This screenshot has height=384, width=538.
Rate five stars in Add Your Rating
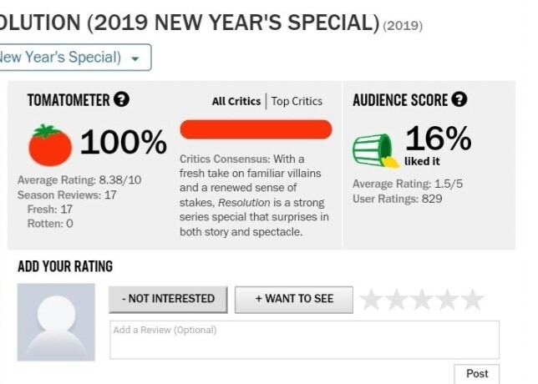[x=473, y=300]
